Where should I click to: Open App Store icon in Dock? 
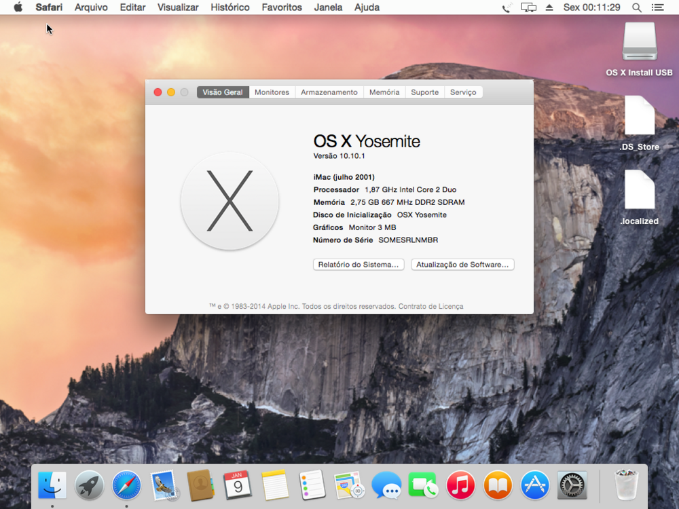pyautogui.click(x=535, y=485)
